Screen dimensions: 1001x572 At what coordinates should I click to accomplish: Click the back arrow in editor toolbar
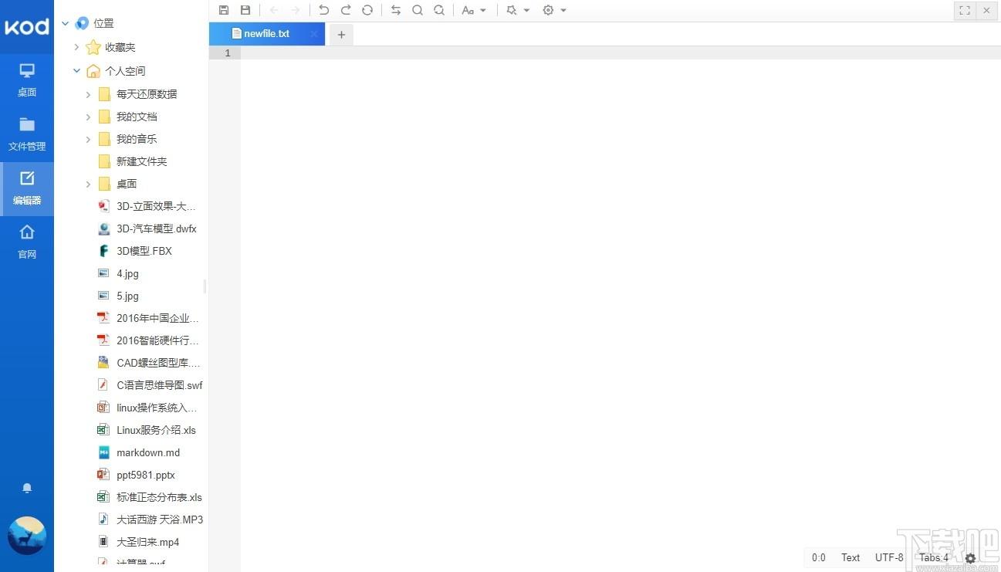(274, 10)
